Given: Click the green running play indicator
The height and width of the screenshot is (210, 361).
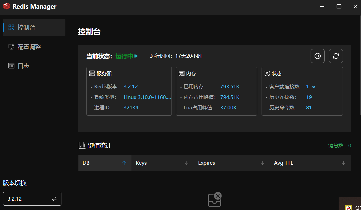Looking at the screenshot, I should pyautogui.click(x=136, y=56).
